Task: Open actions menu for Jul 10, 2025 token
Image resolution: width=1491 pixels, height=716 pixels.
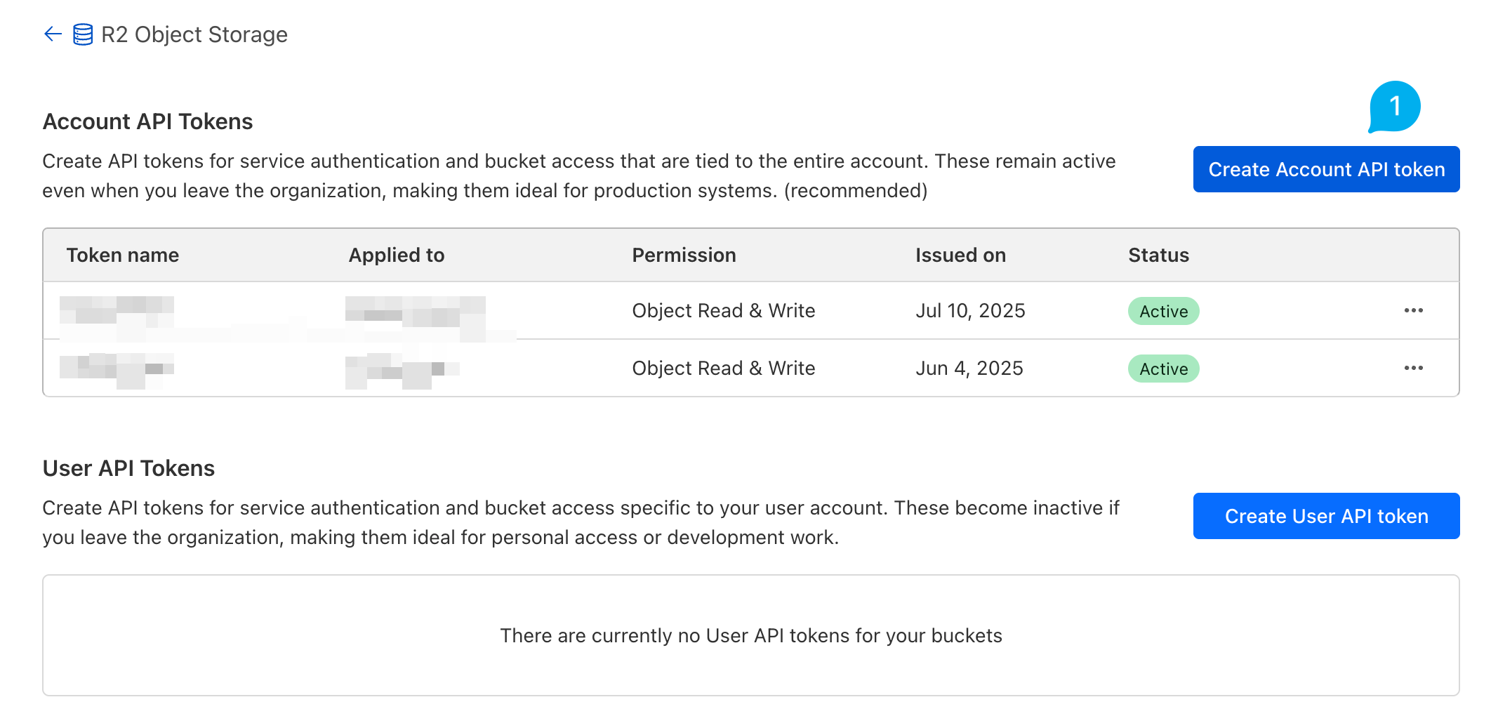Action: 1413,310
